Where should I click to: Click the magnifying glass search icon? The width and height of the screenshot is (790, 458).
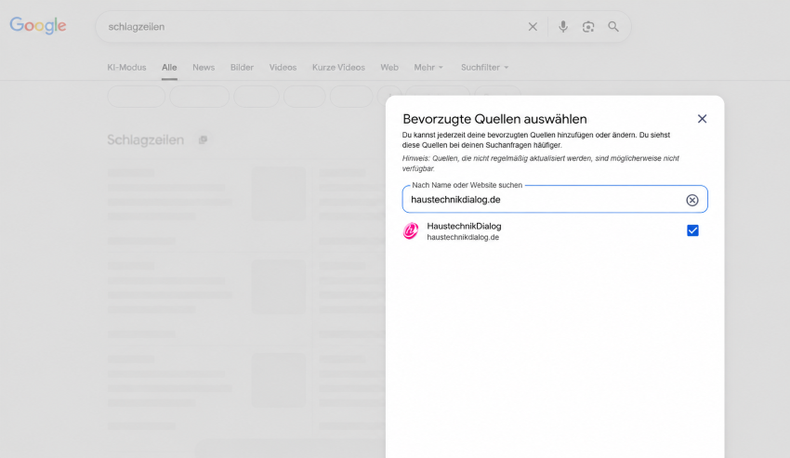click(612, 27)
